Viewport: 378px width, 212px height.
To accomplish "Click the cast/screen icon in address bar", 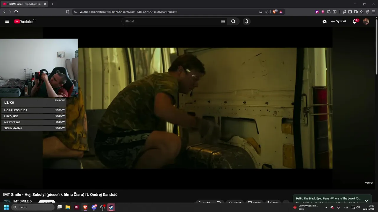I will point(260,12).
